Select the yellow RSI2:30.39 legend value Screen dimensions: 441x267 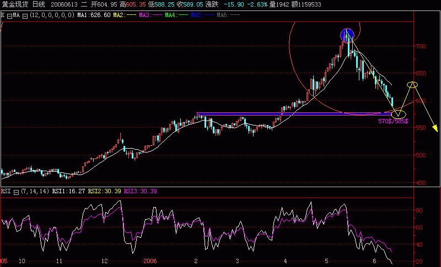click(x=104, y=191)
